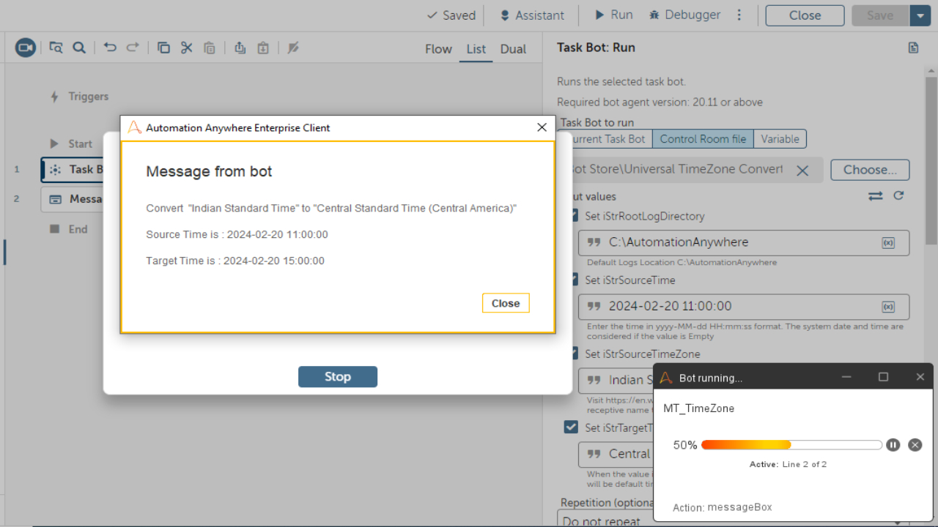This screenshot has width=938, height=527.
Task: Click Close in the Message from bot dialog
Action: [x=506, y=303]
